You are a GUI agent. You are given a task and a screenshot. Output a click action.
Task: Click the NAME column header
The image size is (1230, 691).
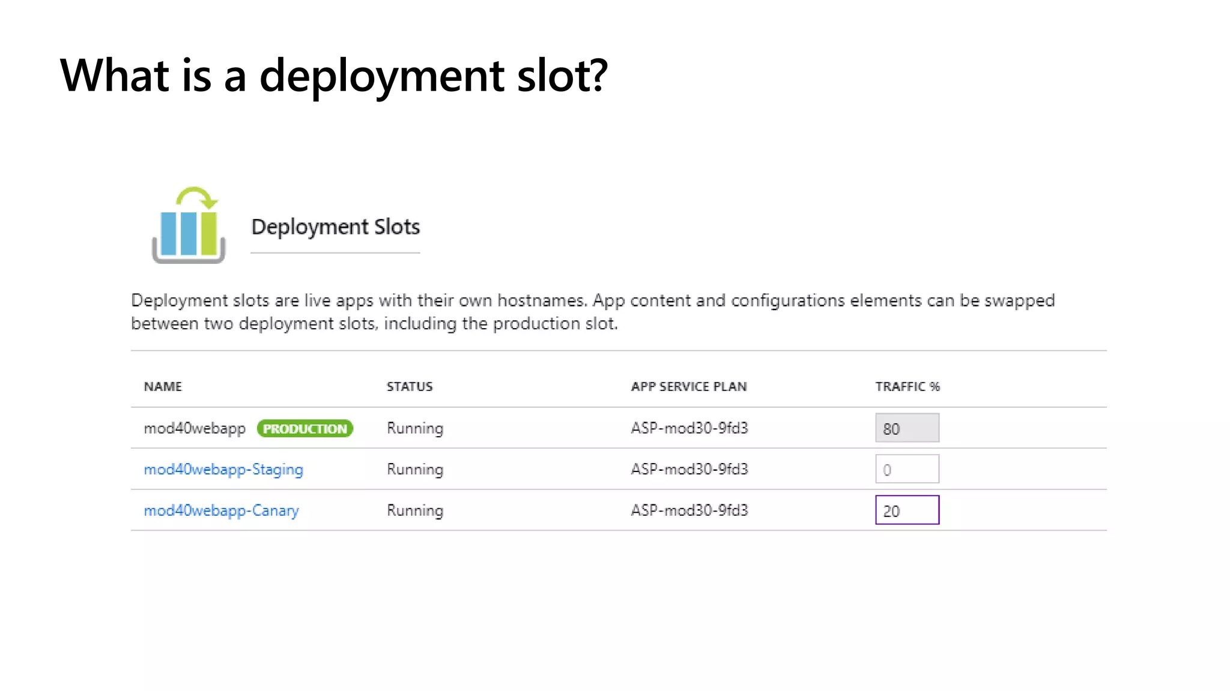(163, 386)
